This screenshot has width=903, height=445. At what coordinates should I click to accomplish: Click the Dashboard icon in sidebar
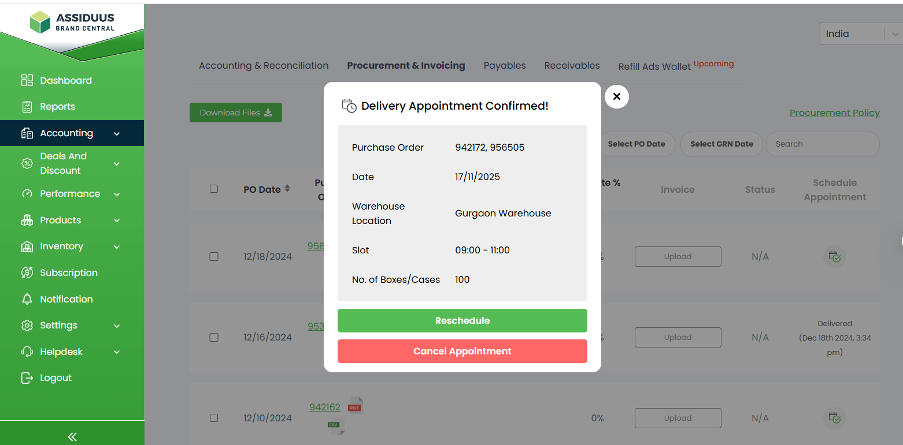[27, 80]
